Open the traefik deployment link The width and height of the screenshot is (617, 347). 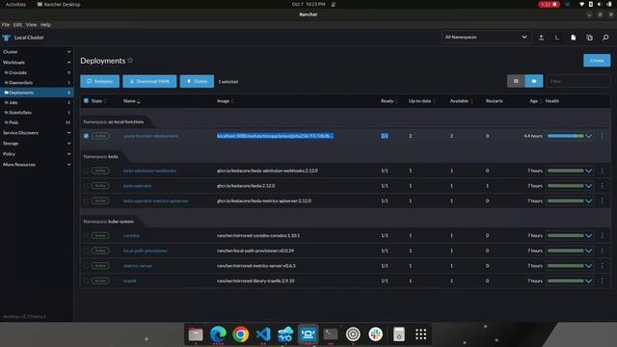[x=130, y=280]
